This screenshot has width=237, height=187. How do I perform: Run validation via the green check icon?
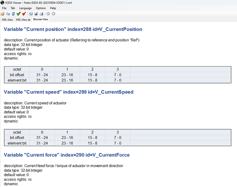[x=19, y=13]
